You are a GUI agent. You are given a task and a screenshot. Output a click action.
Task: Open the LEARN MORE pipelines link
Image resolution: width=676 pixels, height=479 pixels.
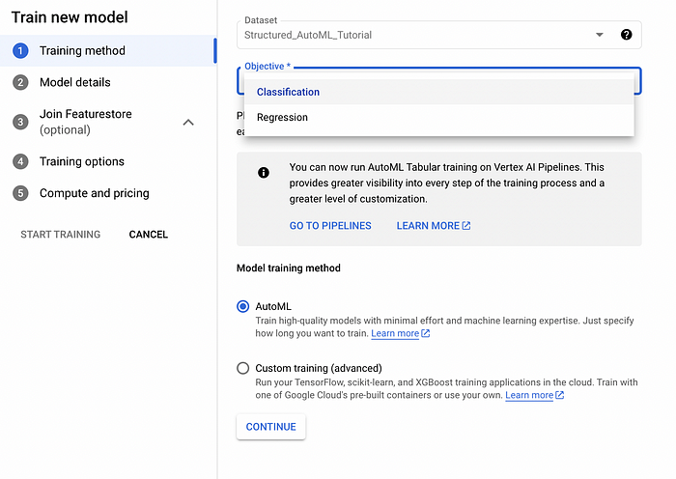point(434,226)
